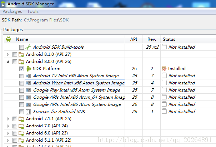Image resolution: width=216 pixels, height=147 pixels.
Task: Expand the Android 8.1.0 (API 27) node
Action: click(x=8, y=54)
